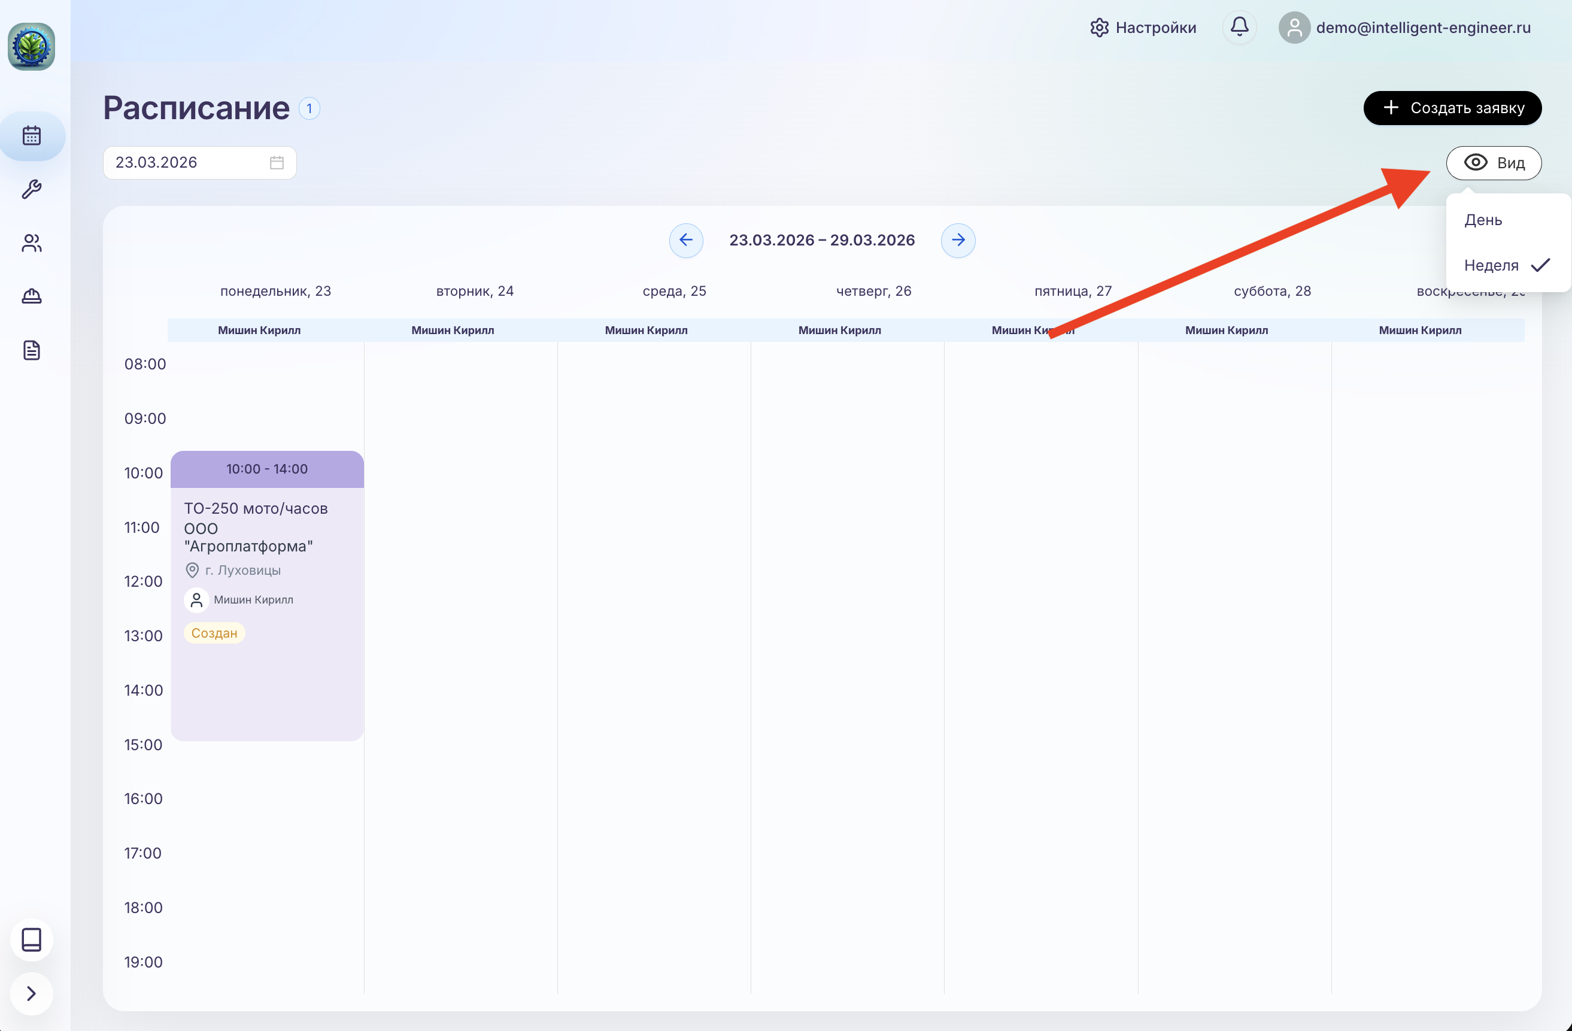Click пятница, 27 day header

click(x=1073, y=291)
